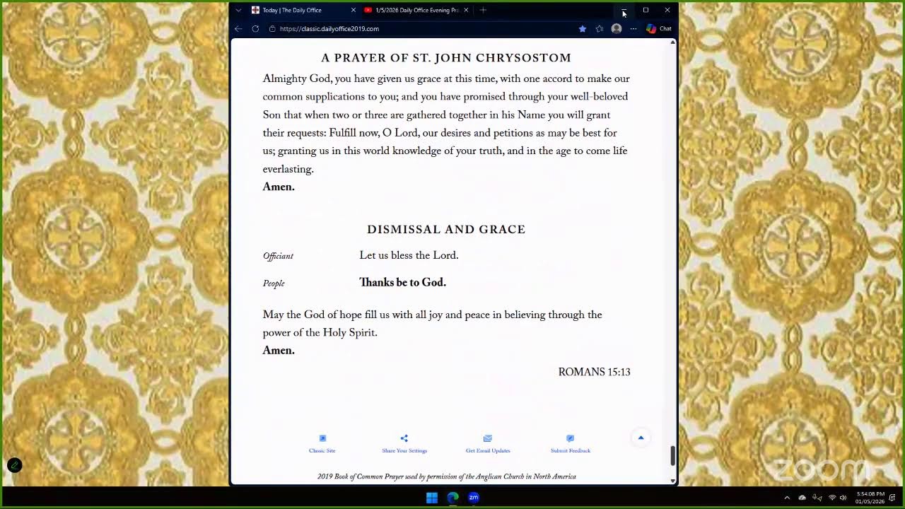Click the DISMISSAL AND GRACE heading

pos(446,230)
